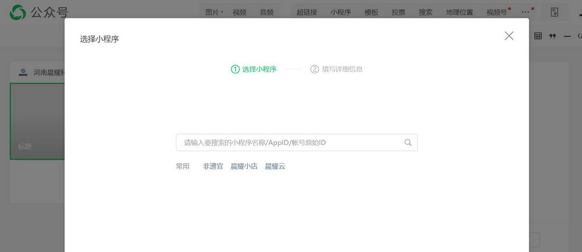The width and height of the screenshot is (582, 252).
Task: Click the 搜索 toolbar item
Action: click(x=425, y=12)
